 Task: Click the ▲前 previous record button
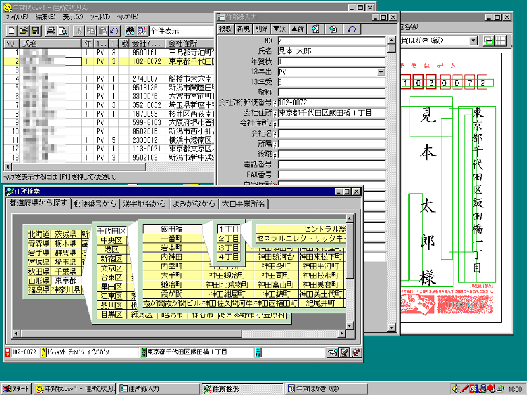[x=298, y=29]
